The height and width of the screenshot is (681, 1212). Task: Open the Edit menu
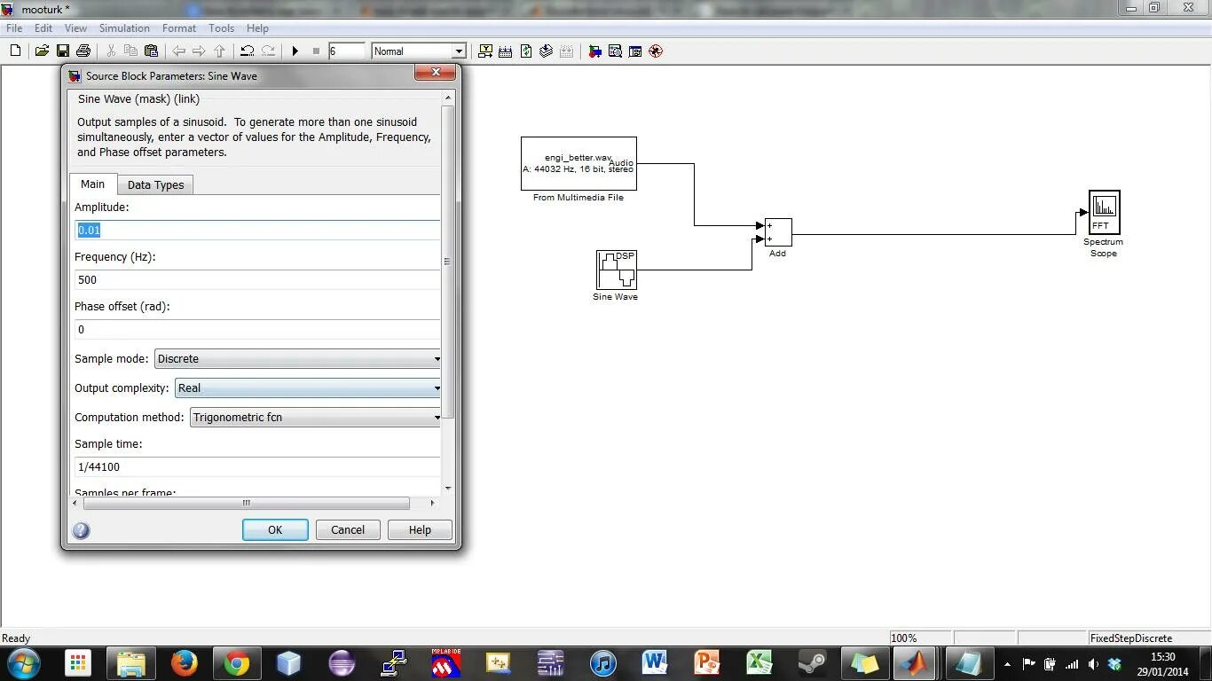tap(43, 28)
